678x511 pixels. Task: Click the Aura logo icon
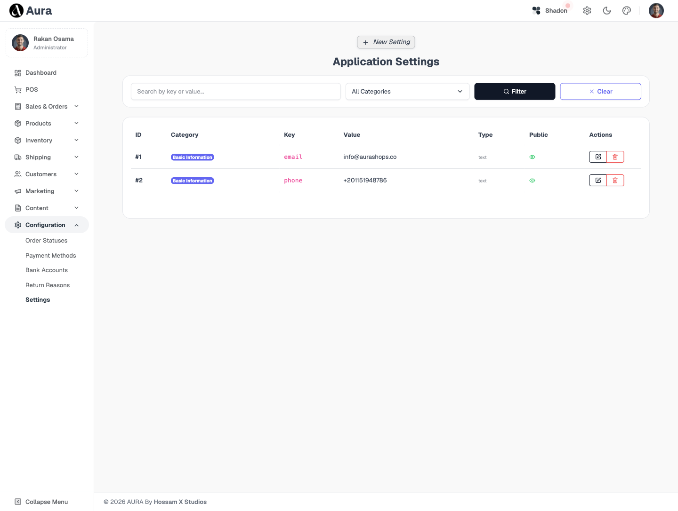tap(16, 10)
